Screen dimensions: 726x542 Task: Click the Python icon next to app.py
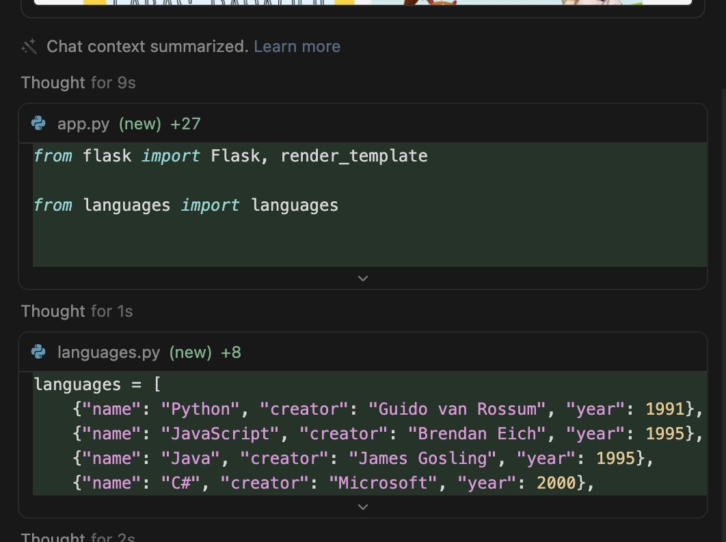coord(38,123)
